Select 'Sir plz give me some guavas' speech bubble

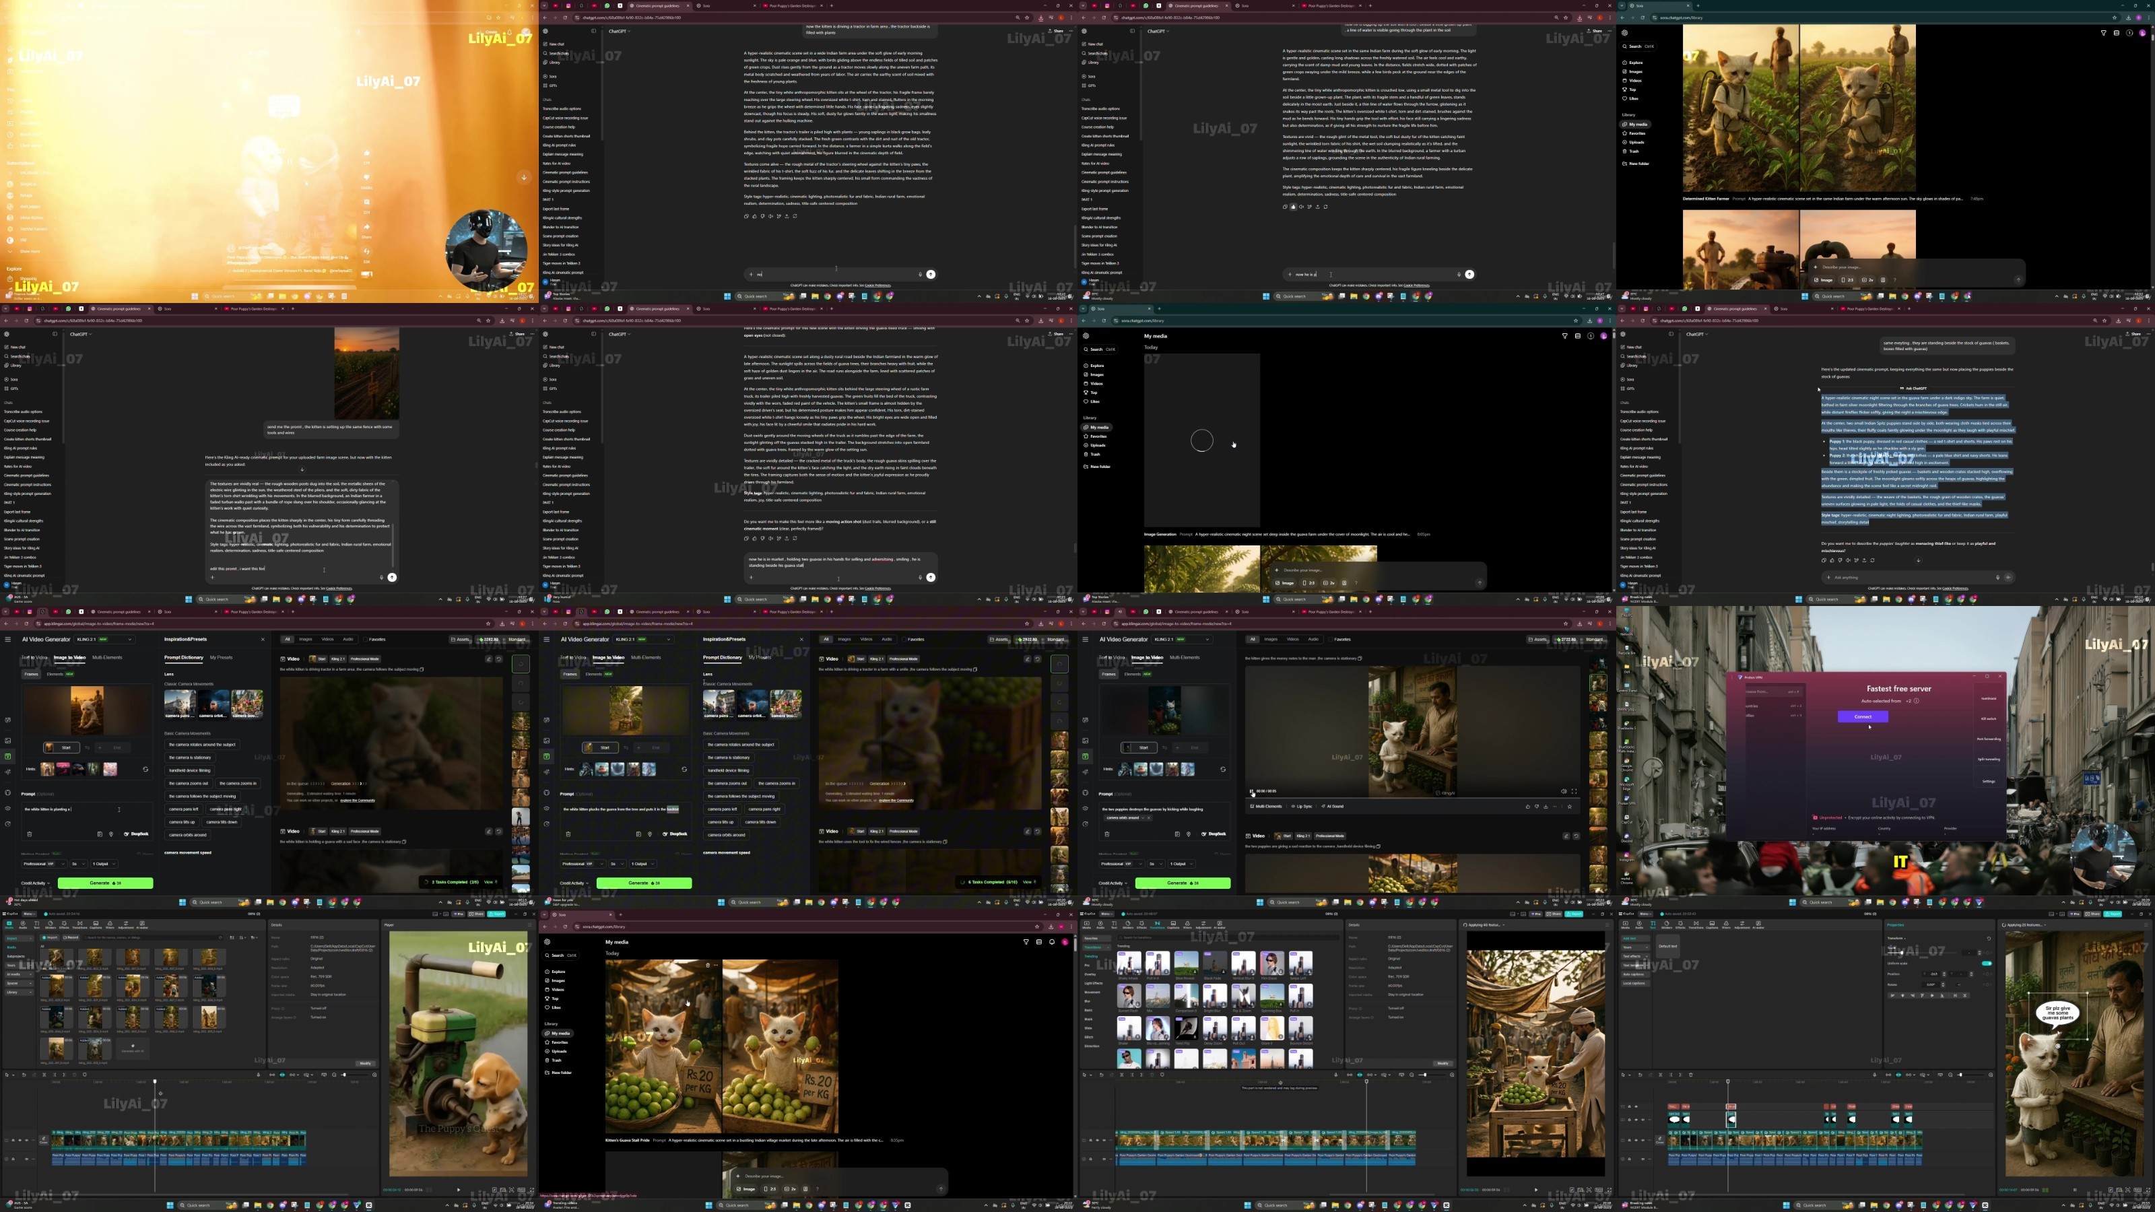click(2057, 1014)
